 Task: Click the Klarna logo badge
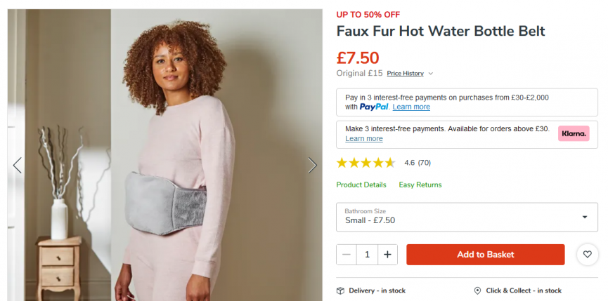(x=574, y=133)
